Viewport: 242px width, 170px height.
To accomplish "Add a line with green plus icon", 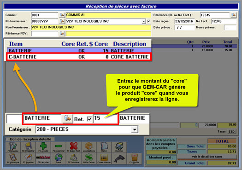I will click(x=43, y=147).
